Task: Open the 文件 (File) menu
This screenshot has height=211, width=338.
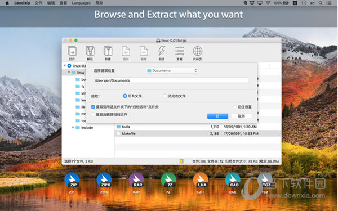Action: 38,3
